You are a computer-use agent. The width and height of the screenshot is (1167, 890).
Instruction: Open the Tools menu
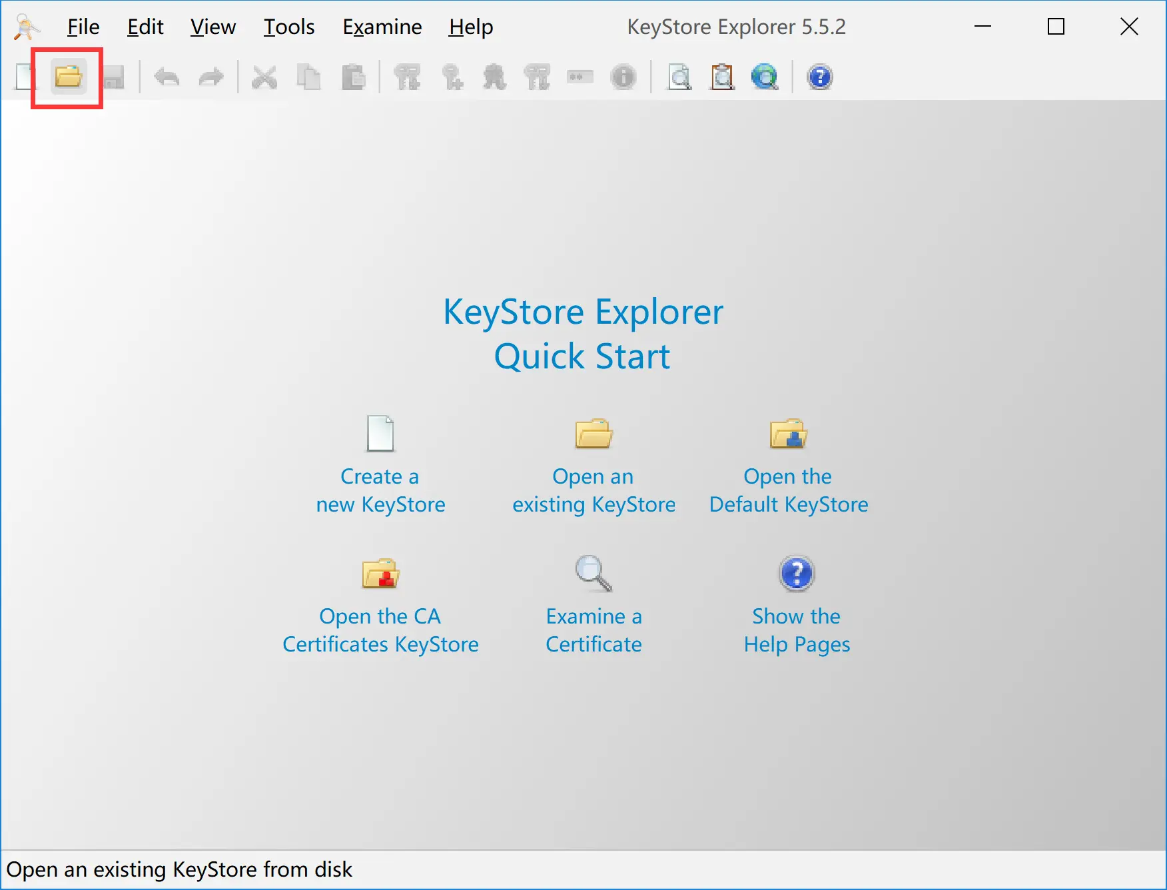coord(288,27)
